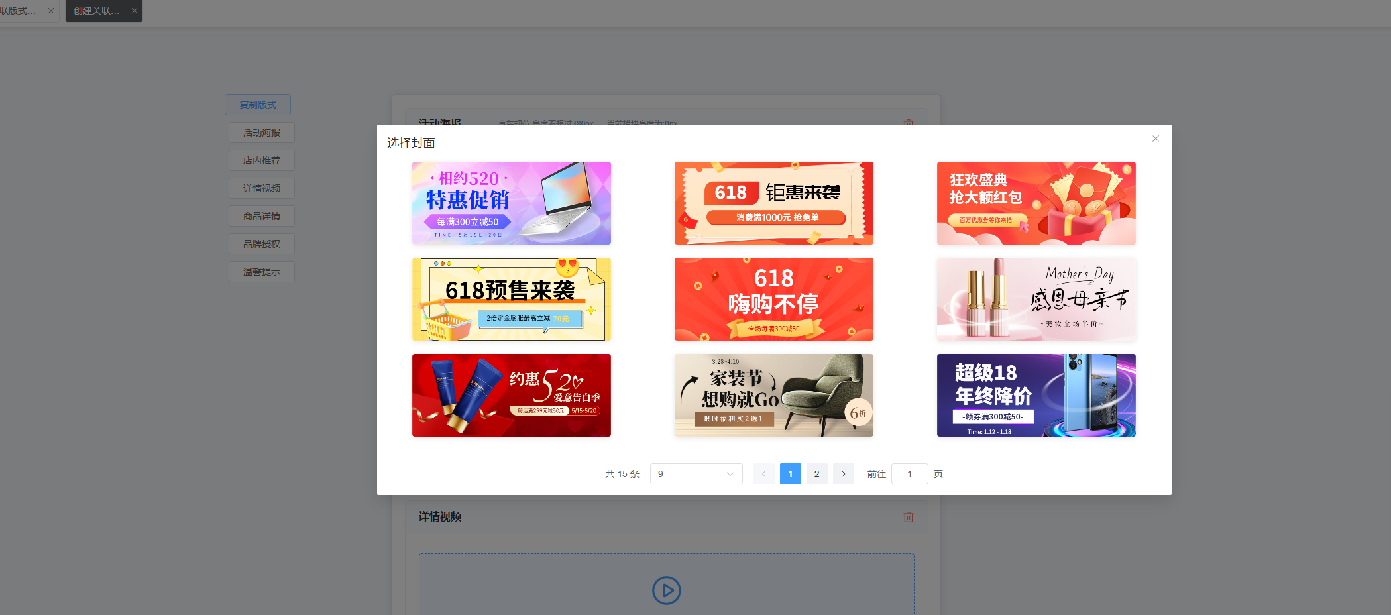1391x615 pixels.
Task: Choose the 家装节 想购就Go cover
Action: (773, 395)
